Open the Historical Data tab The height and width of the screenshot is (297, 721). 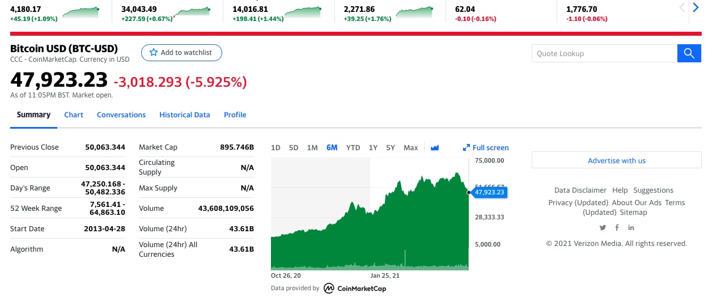185,114
